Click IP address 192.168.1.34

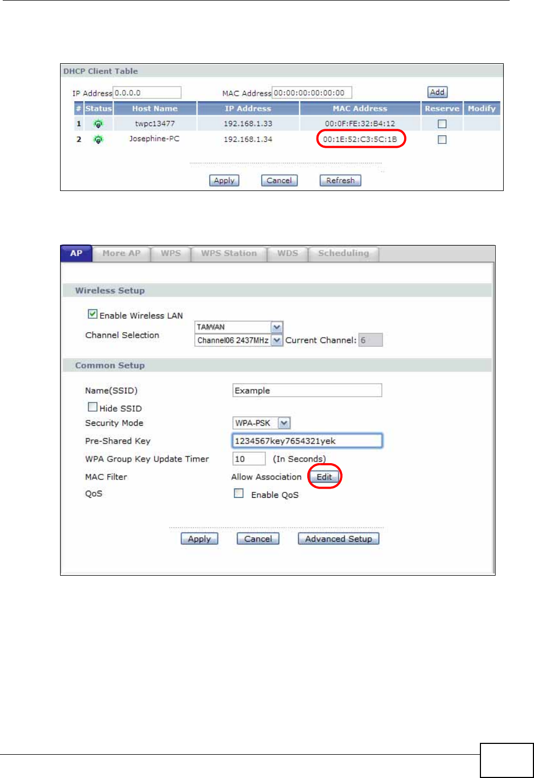pos(248,140)
